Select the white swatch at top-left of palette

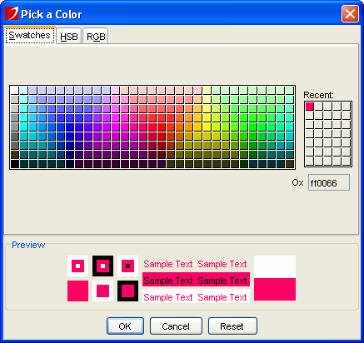(14, 90)
